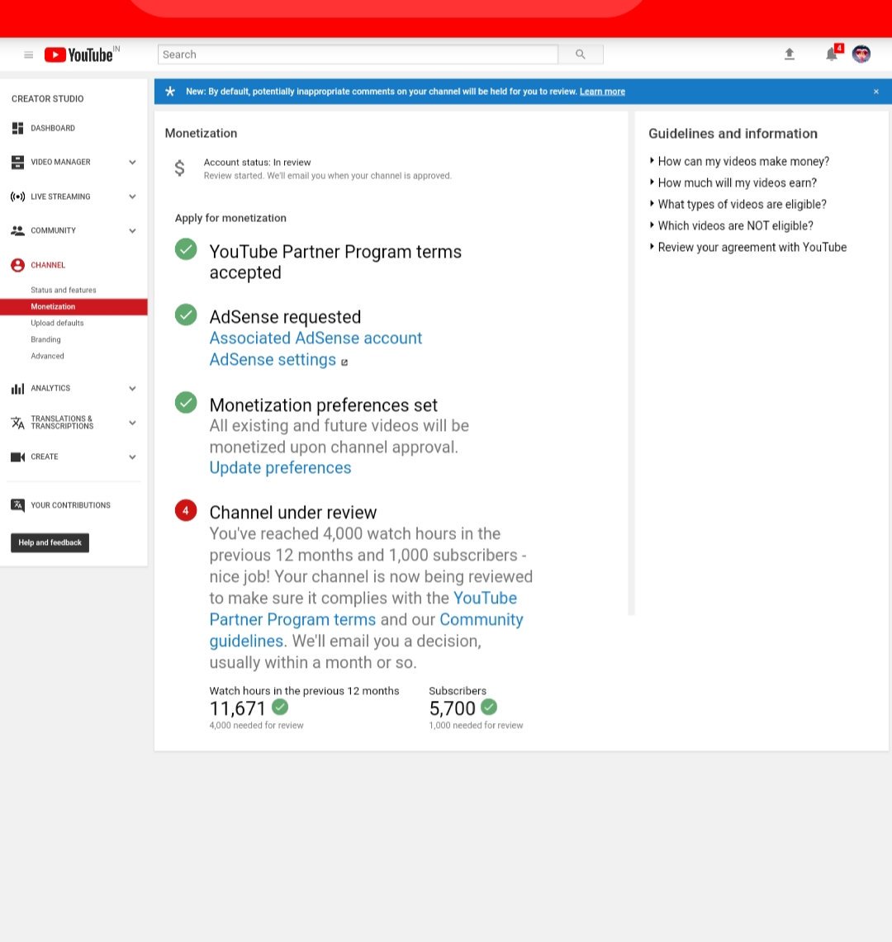Open the account avatar menu

[x=861, y=54]
